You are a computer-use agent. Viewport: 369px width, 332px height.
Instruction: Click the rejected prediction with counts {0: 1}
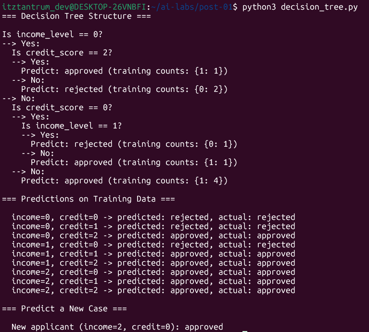[x=134, y=144]
